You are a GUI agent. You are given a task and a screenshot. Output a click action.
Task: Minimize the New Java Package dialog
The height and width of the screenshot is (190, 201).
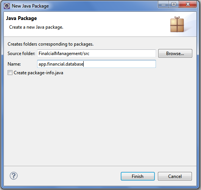pyautogui.click(x=163, y=5)
